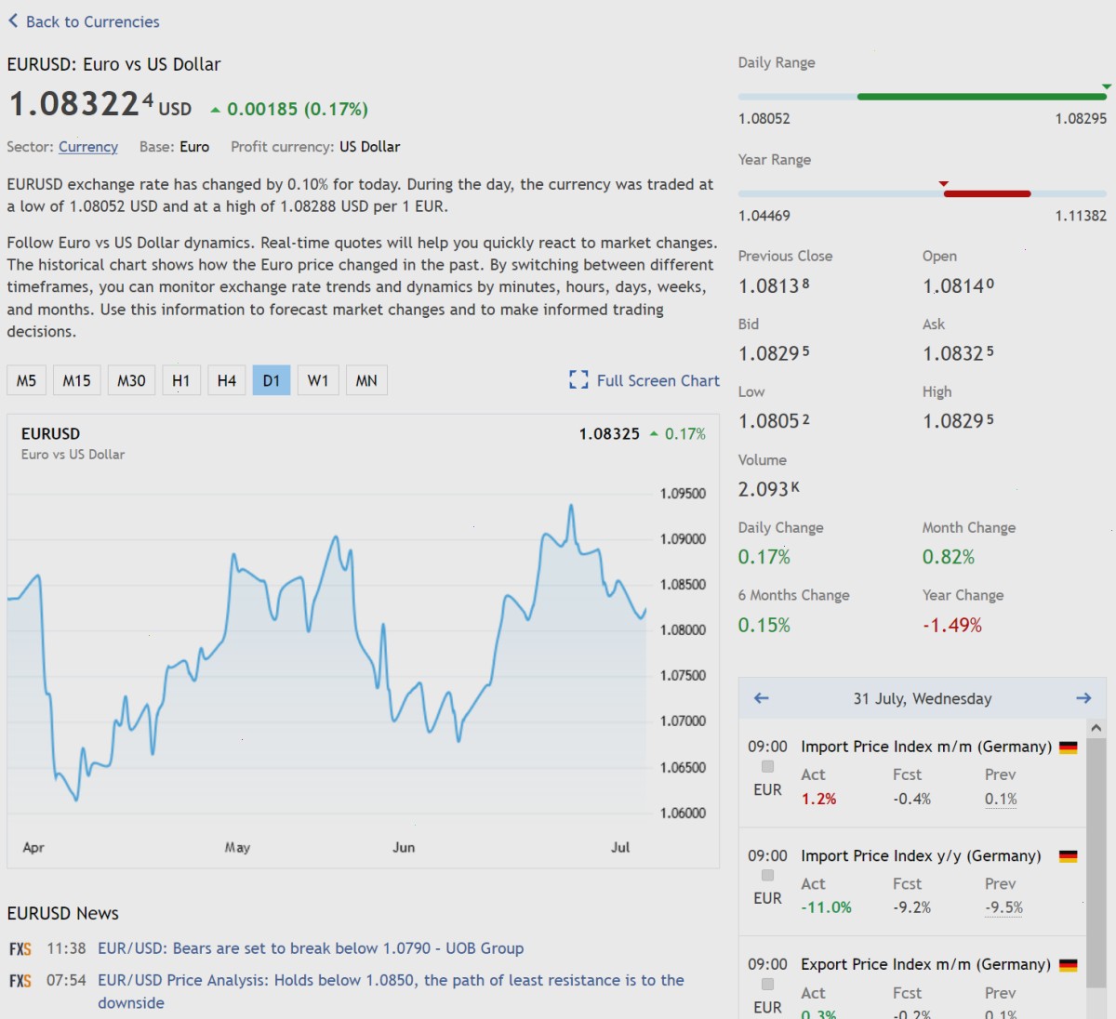Open Import Price Index m/m (Germany) event
Image resolution: width=1116 pixels, height=1019 pixels.
coord(926,747)
